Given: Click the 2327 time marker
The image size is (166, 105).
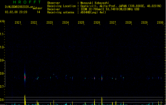Looking at the screenshot, I should (113, 23).
